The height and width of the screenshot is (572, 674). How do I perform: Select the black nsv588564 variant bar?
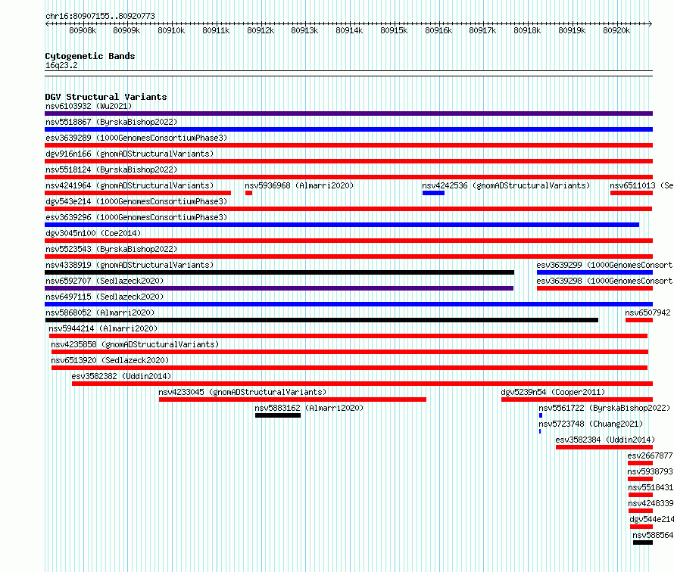[x=643, y=542]
